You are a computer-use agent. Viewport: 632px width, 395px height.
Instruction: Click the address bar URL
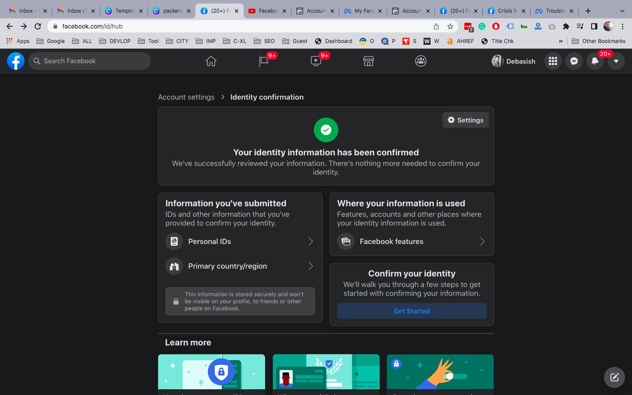pyautogui.click(x=92, y=26)
